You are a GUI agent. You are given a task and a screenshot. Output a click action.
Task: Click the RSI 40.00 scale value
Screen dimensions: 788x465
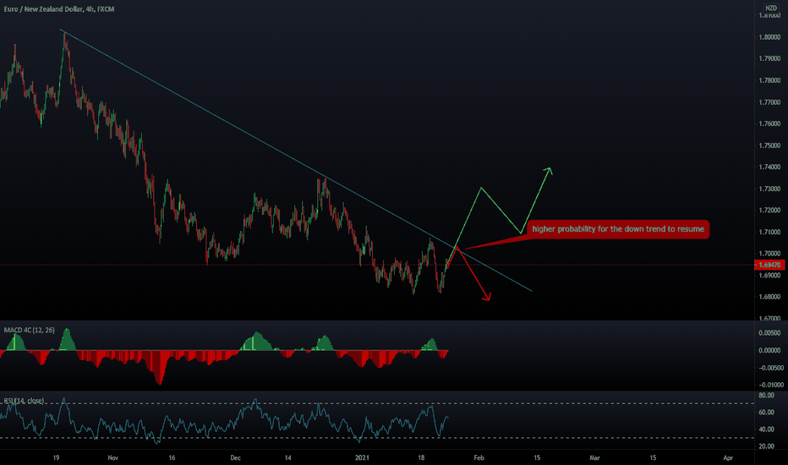pyautogui.click(x=766, y=429)
